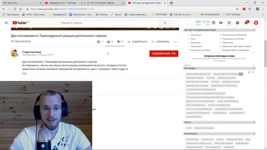Click the page vertical scrollbar thumb
267x150 pixels.
[x=265, y=54]
